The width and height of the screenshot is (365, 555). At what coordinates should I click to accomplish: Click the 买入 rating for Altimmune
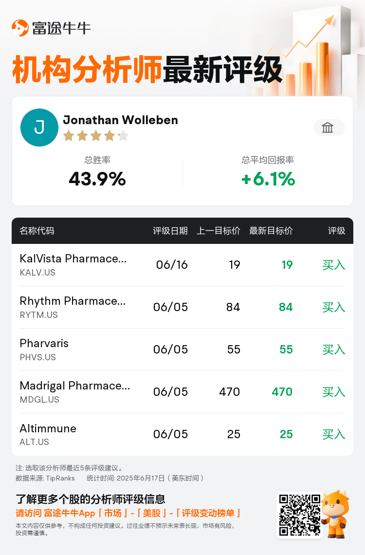point(333,434)
